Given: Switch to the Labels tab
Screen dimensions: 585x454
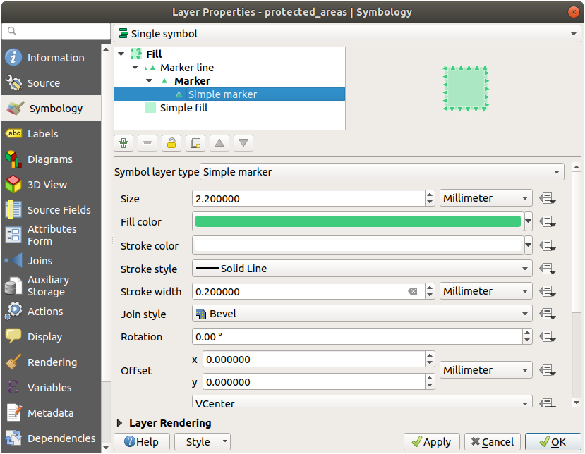Looking at the screenshot, I should click(x=42, y=134).
